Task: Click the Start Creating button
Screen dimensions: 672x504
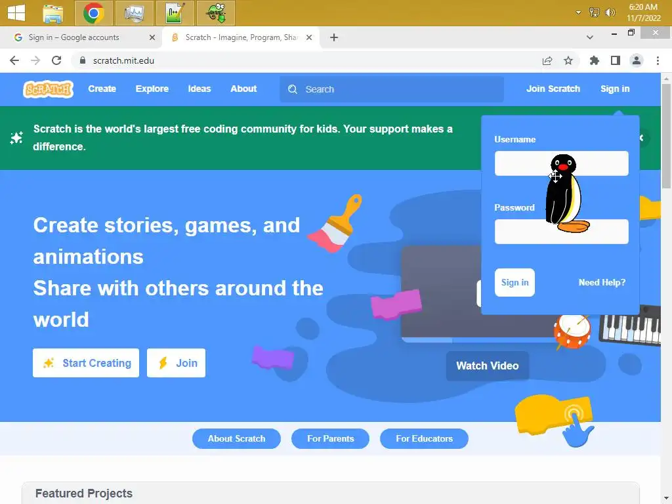Action: pos(86,363)
